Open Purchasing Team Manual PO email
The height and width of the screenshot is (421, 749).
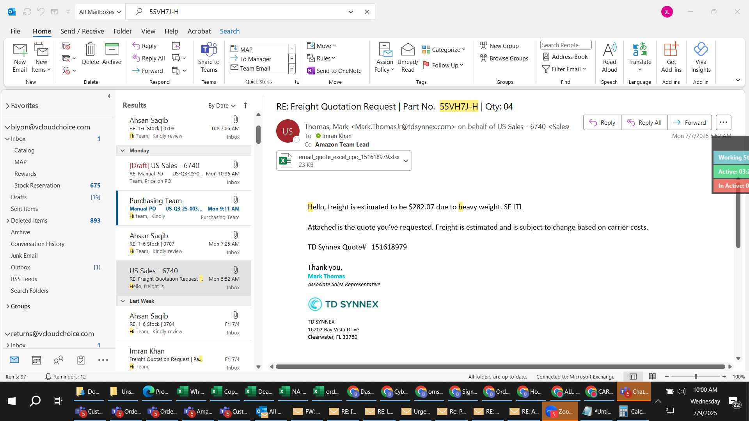point(184,208)
